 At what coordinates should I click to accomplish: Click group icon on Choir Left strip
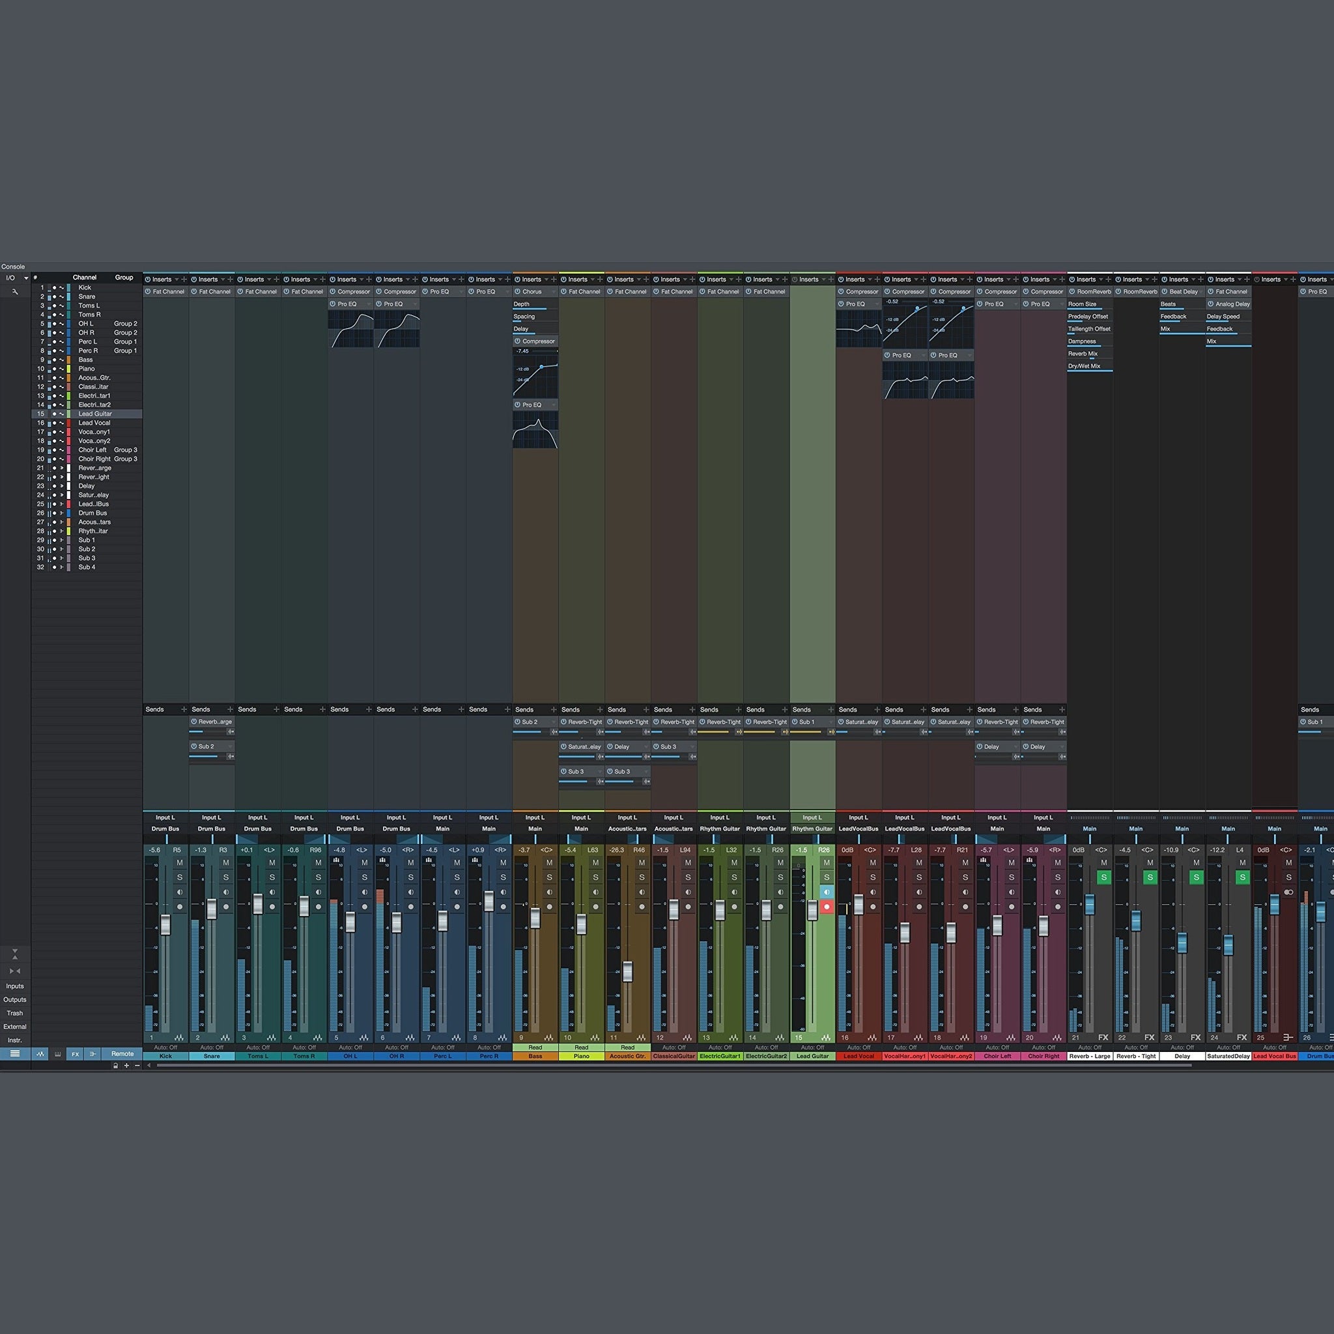point(983,860)
